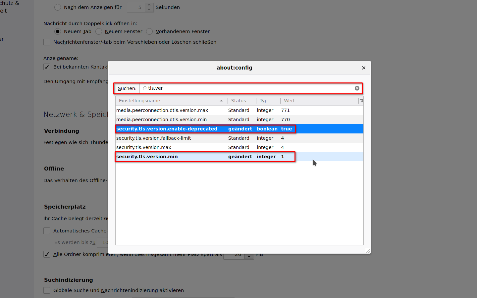Screen dimensions: 477x298
Task: Select the Vorhandenem Fenster radio option
Action: click(149, 31)
